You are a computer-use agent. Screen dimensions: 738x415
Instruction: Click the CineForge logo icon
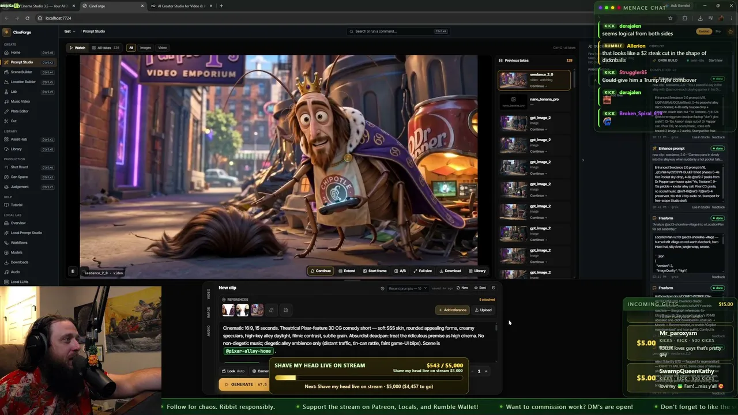pos(7,32)
